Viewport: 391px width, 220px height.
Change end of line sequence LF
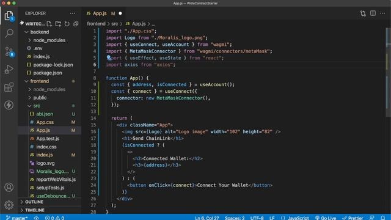coord(272,218)
